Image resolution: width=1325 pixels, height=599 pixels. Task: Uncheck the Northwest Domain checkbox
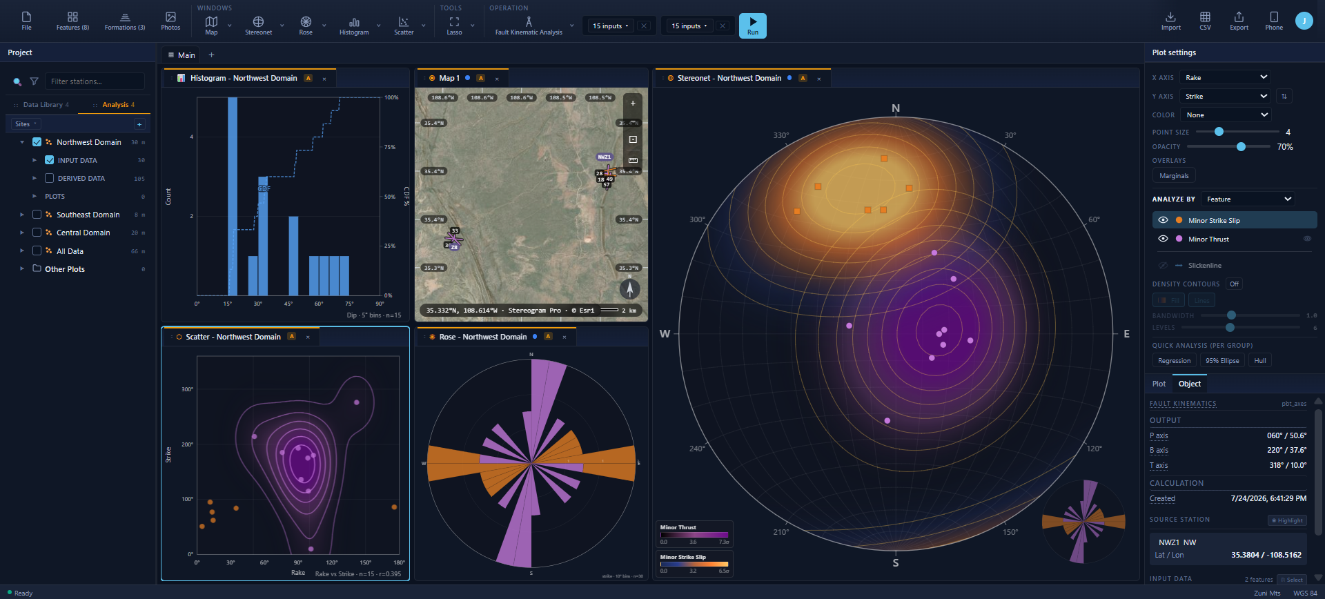[37, 142]
